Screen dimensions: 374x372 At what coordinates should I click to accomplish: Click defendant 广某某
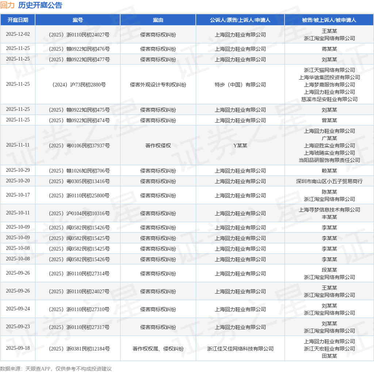pyautogui.click(x=329, y=138)
